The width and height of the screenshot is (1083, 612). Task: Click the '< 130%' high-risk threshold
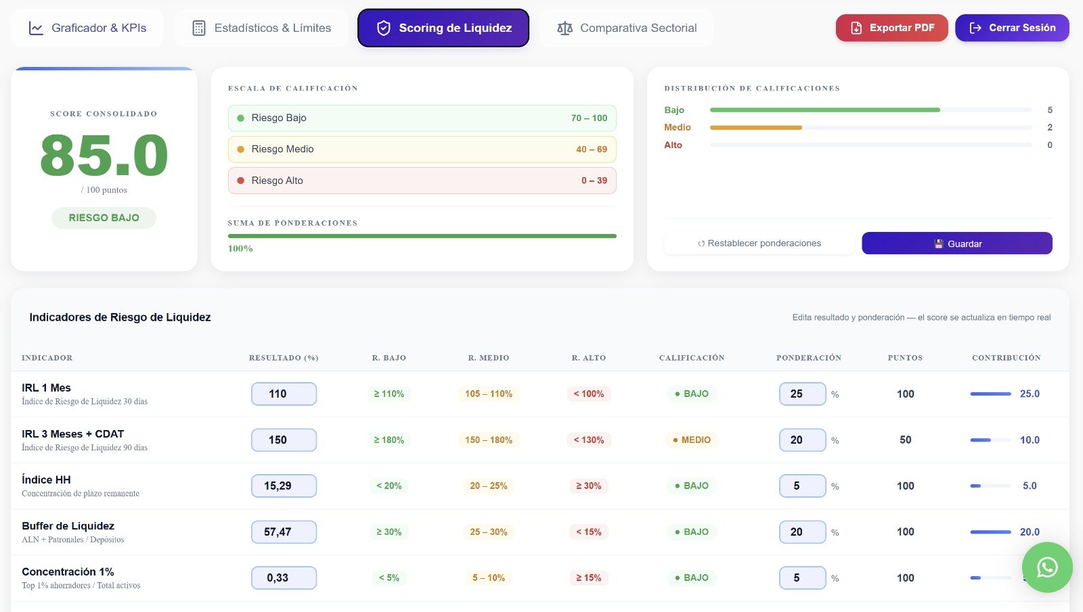589,440
